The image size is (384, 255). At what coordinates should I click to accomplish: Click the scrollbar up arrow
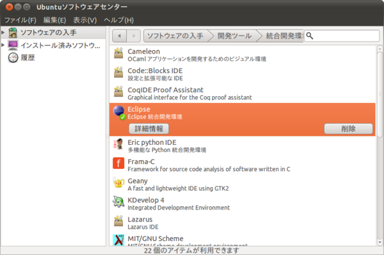[380, 49]
